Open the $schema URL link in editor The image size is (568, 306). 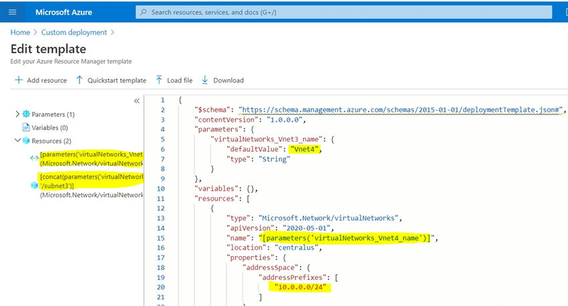(x=400, y=110)
